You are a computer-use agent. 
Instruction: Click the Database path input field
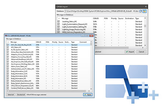pyautogui.click(x=102, y=11)
